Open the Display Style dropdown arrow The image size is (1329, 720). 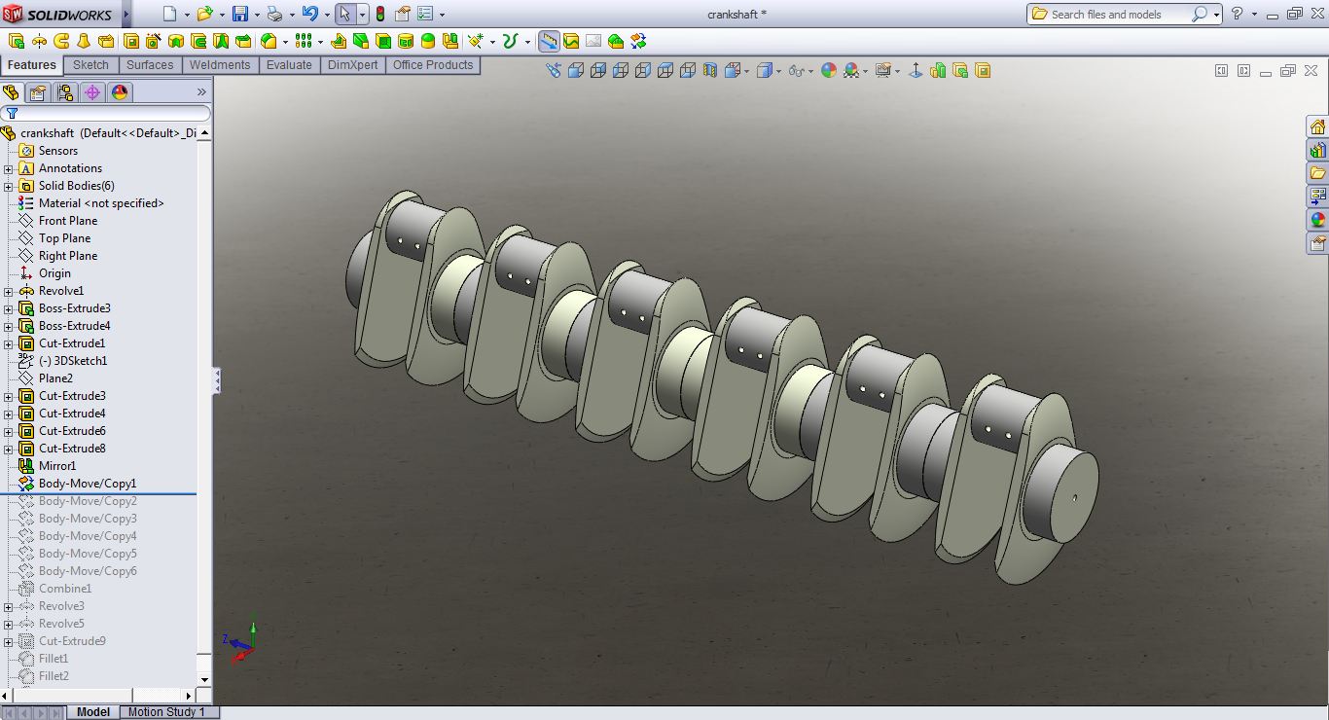point(777,71)
